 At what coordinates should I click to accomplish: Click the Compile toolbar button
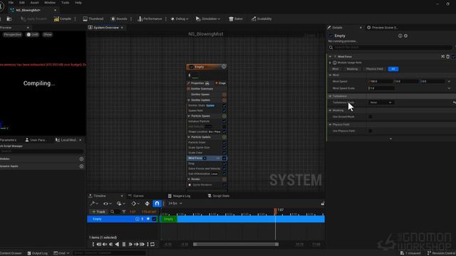[62, 19]
